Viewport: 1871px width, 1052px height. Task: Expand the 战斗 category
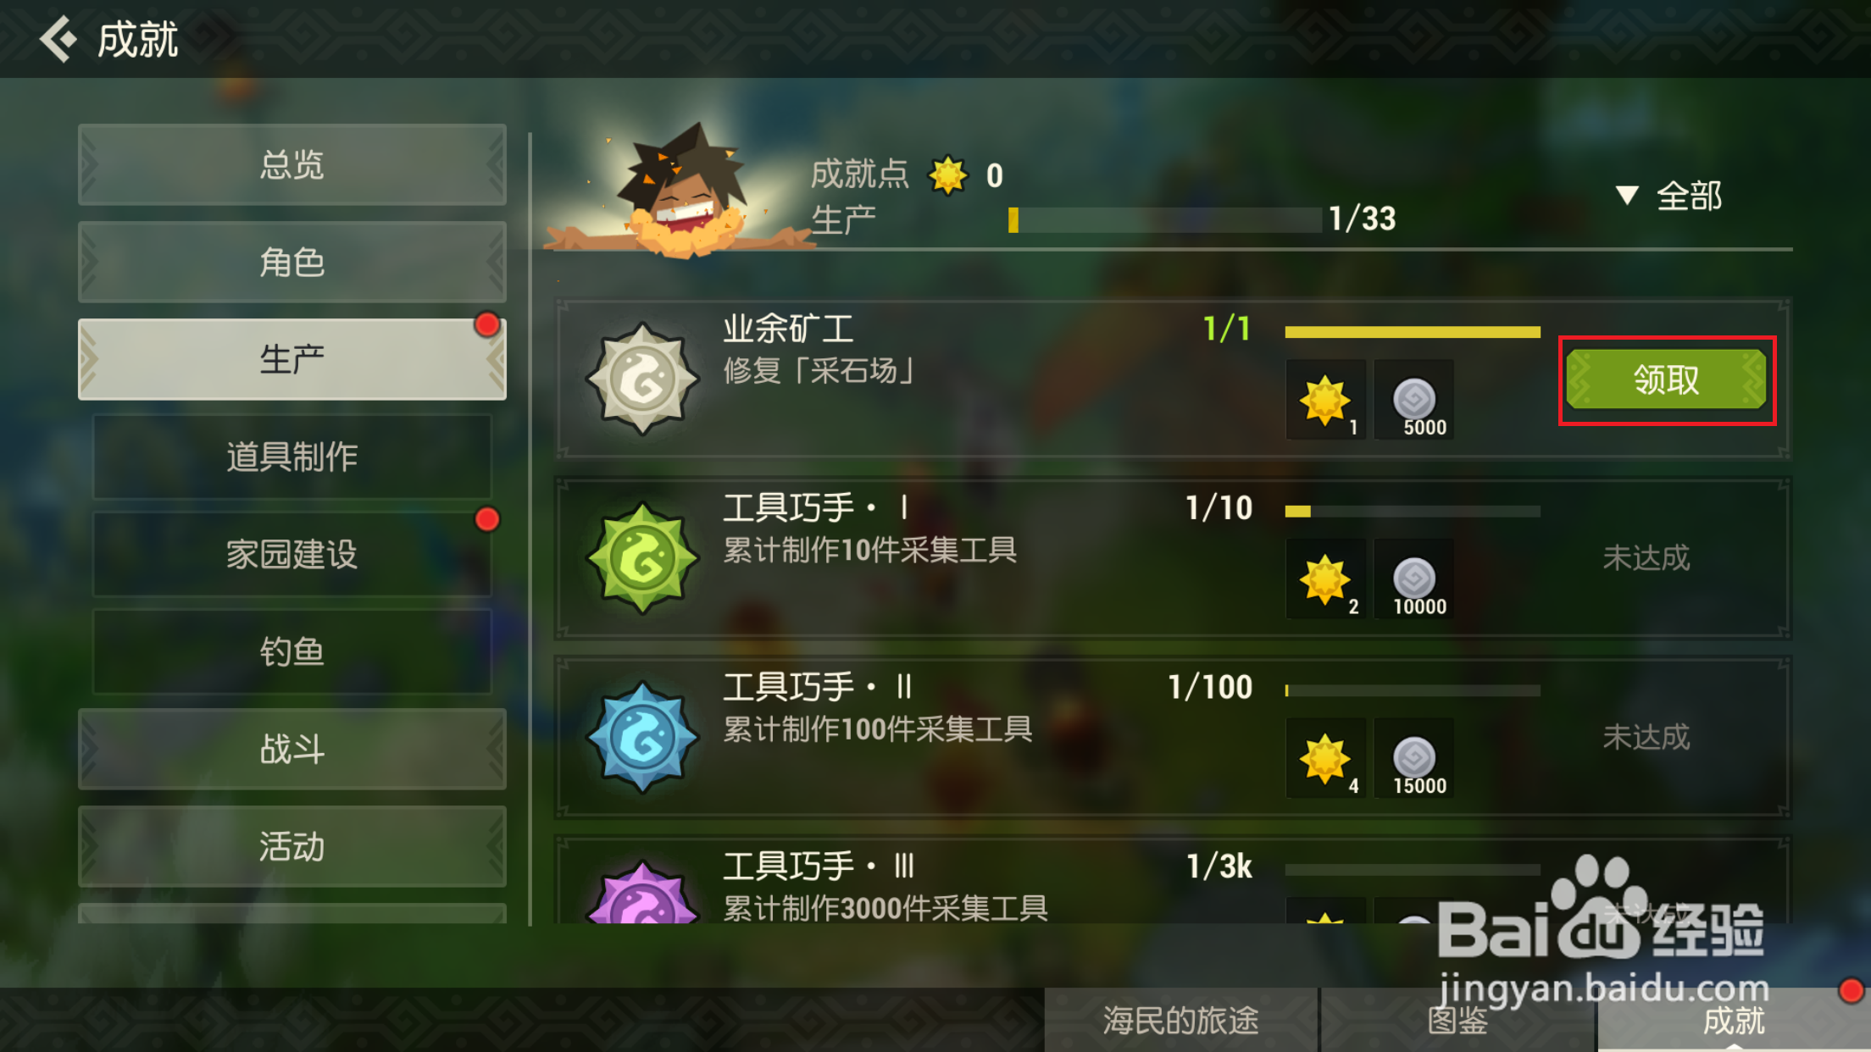click(x=292, y=749)
